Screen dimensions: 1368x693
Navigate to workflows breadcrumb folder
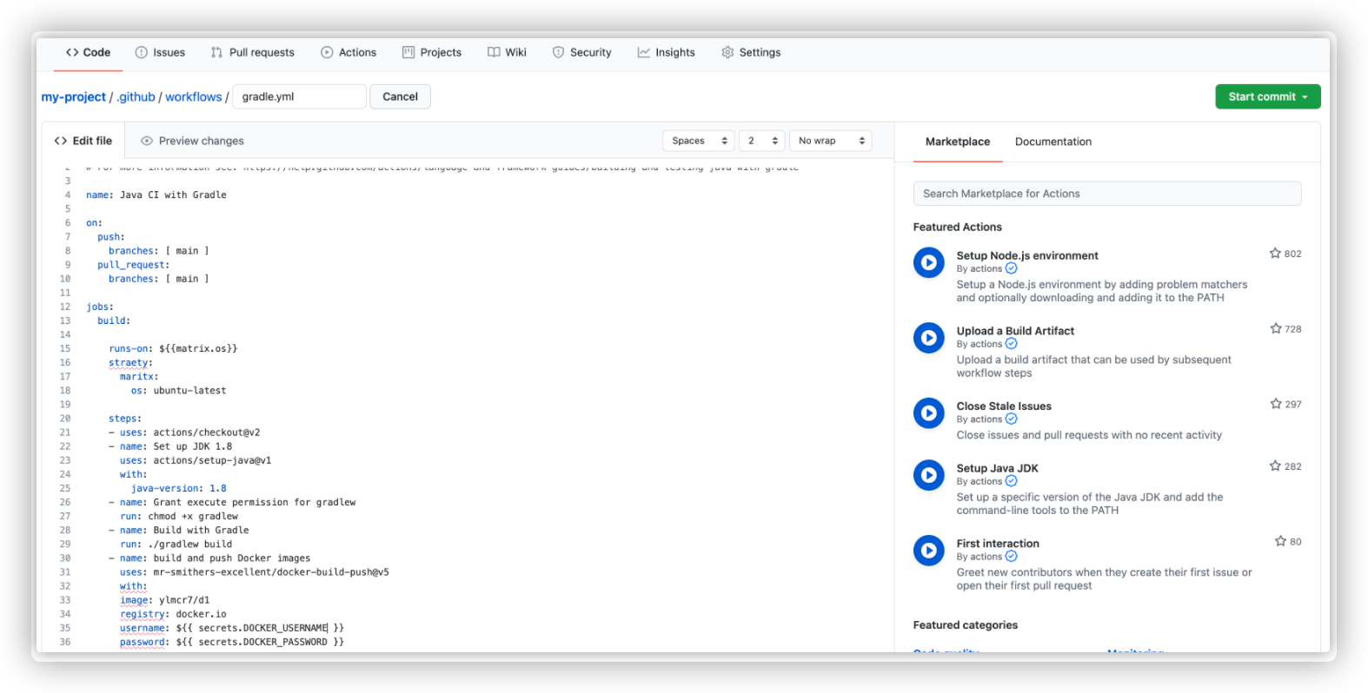[x=194, y=96]
